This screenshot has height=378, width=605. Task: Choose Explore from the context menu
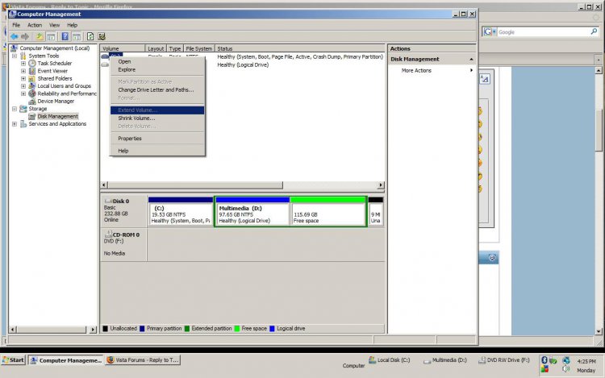(157, 70)
